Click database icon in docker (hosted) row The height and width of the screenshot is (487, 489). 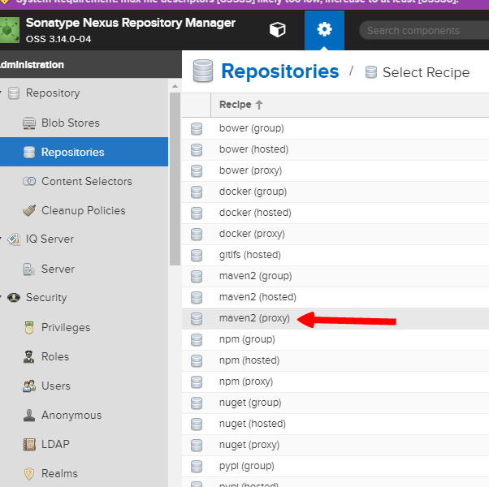[197, 213]
